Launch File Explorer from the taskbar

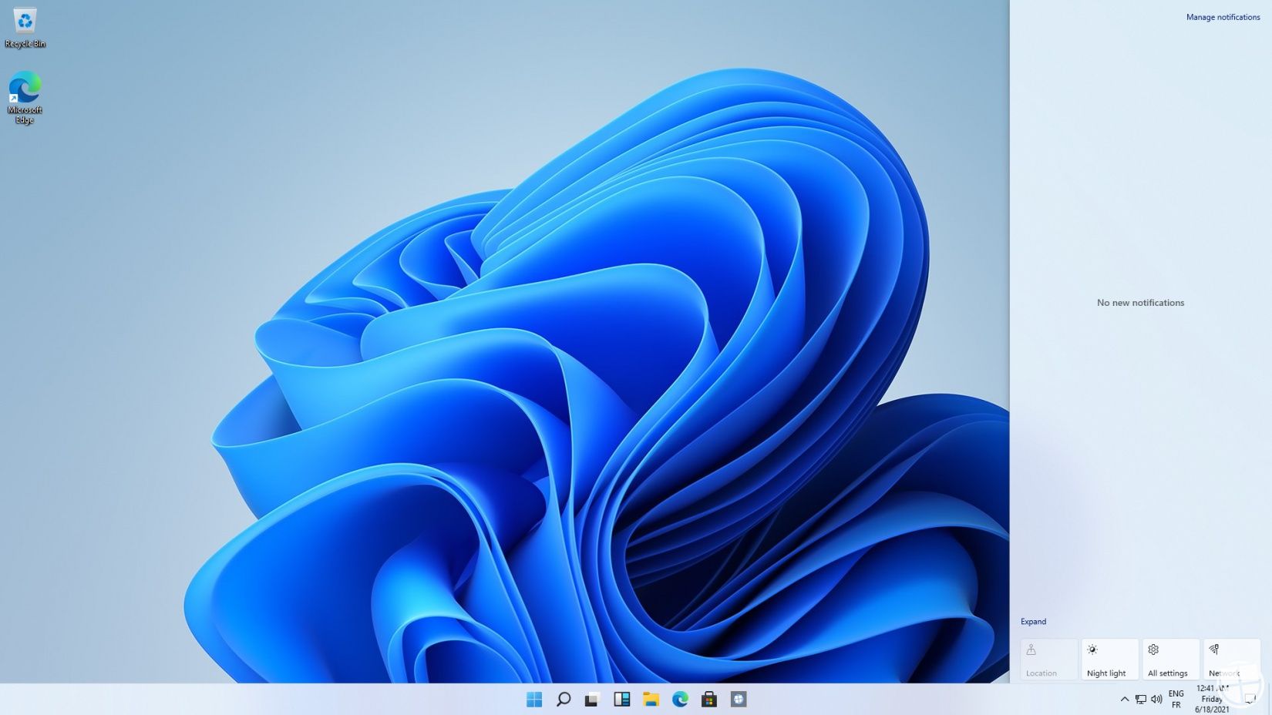[651, 700]
